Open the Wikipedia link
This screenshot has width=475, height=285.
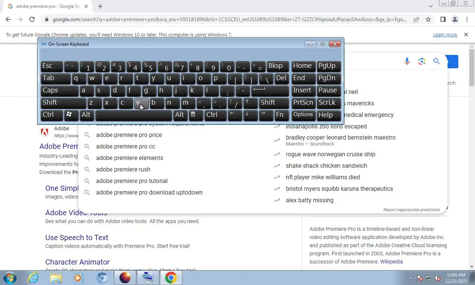click(392, 262)
